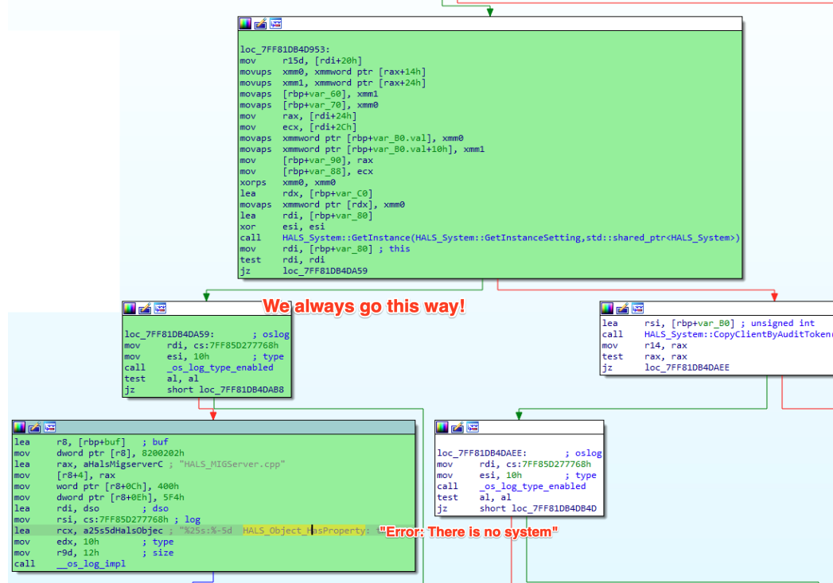This screenshot has width=833, height=583.
Task: Click highlighted HALS_Object_HasProperty comment text
Action: [x=305, y=531]
